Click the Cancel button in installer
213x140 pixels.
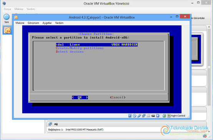[x=118, y=98]
